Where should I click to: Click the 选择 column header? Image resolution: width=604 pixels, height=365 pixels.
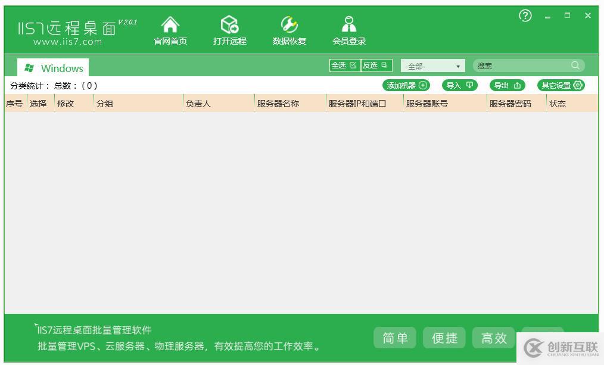41,104
